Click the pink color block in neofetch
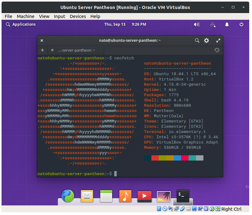The image size is (252, 215). pyautogui.click(x=185, y=158)
